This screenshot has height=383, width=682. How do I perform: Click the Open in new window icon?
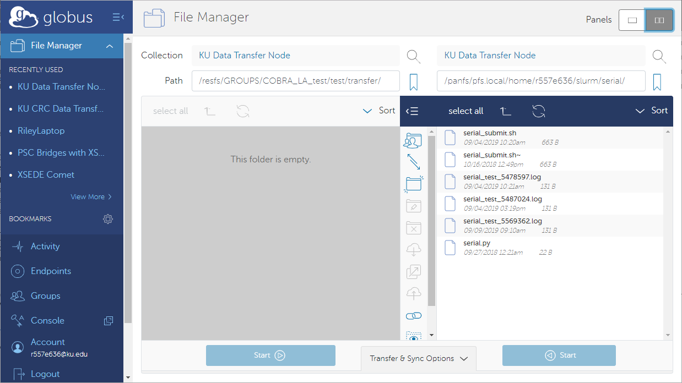[x=413, y=272]
